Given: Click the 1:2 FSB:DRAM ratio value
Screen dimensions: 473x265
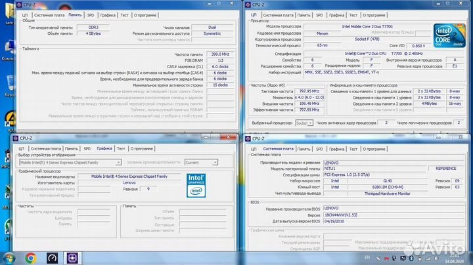Looking at the screenshot, I should (220, 60).
